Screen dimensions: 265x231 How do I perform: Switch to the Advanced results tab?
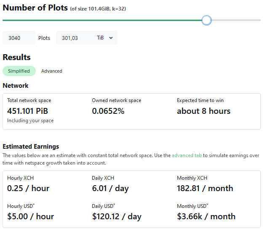(52, 71)
